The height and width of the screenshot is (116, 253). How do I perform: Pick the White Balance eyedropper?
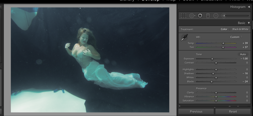[x=184, y=37]
